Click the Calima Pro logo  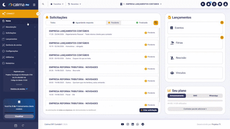click(x=19, y=5)
